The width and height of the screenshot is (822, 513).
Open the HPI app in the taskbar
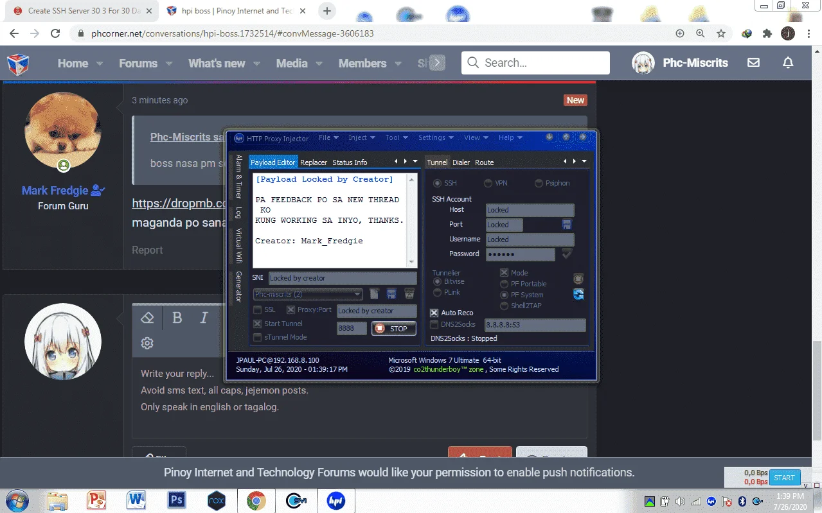(x=335, y=500)
